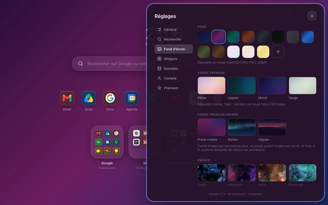This screenshot has width=328, height=205.
Task: Open the Données settings section
Action: [x=174, y=68]
